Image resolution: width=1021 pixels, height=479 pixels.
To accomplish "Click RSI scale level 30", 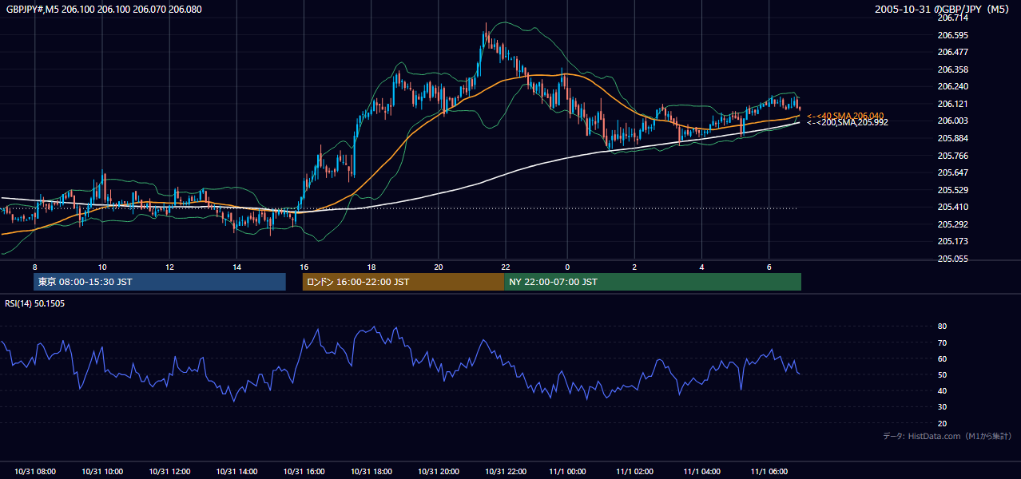I will [942, 407].
